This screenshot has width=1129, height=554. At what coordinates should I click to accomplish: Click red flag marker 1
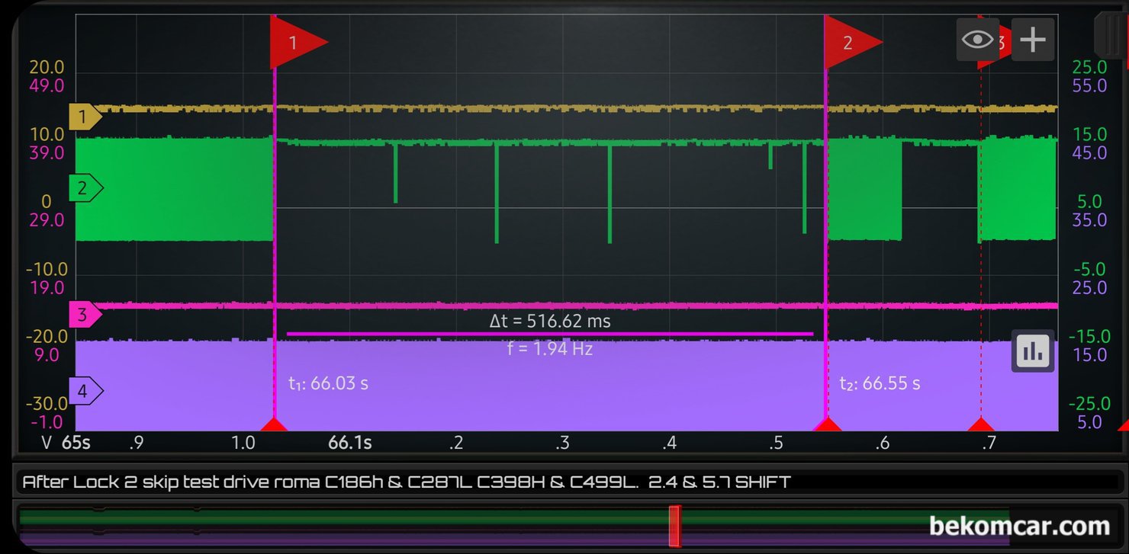point(299,43)
